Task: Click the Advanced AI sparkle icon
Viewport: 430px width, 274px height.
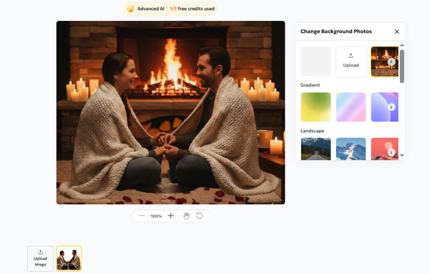Action: coord(130,9)
